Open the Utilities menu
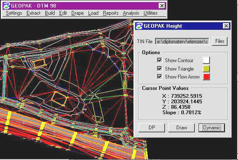Image resolution: width=238 pixels, height=160 pixels. click(151, 13)
